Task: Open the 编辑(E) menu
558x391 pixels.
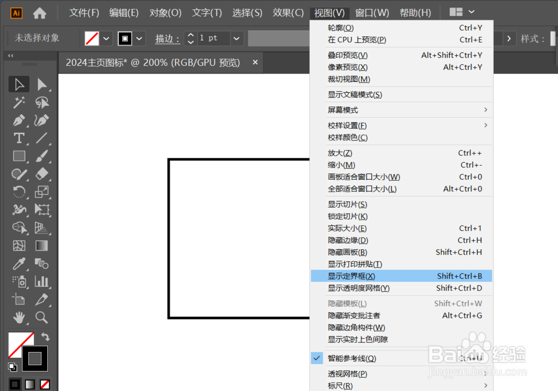Action: tap(124, 13)
